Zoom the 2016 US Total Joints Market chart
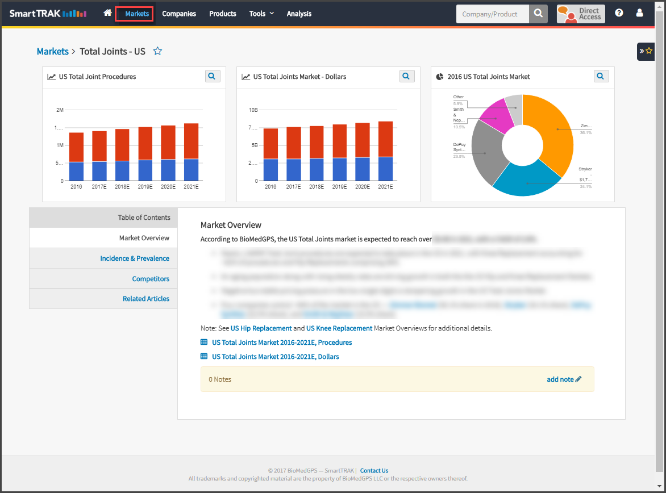The width and height of the screenshot is (666, 493). pos(601,77)
